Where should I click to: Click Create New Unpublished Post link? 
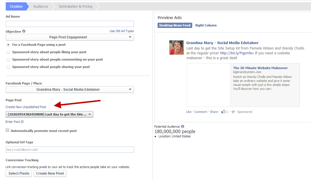[26, 107]
